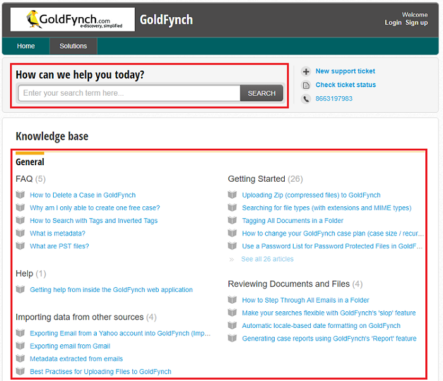Open the FAQ category heading

[x=24, y=179]
